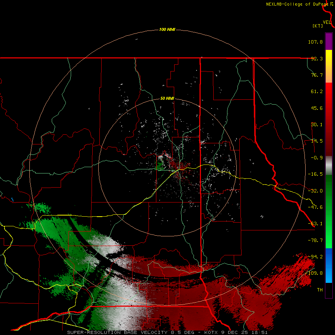335x335 pixels.
Task: Click the NEXLAB-College of DuPage credit text
Action: 297,4
